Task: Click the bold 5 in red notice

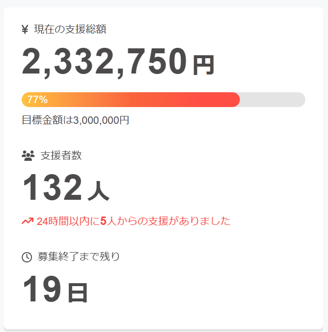Action: (x=103, y=221)
